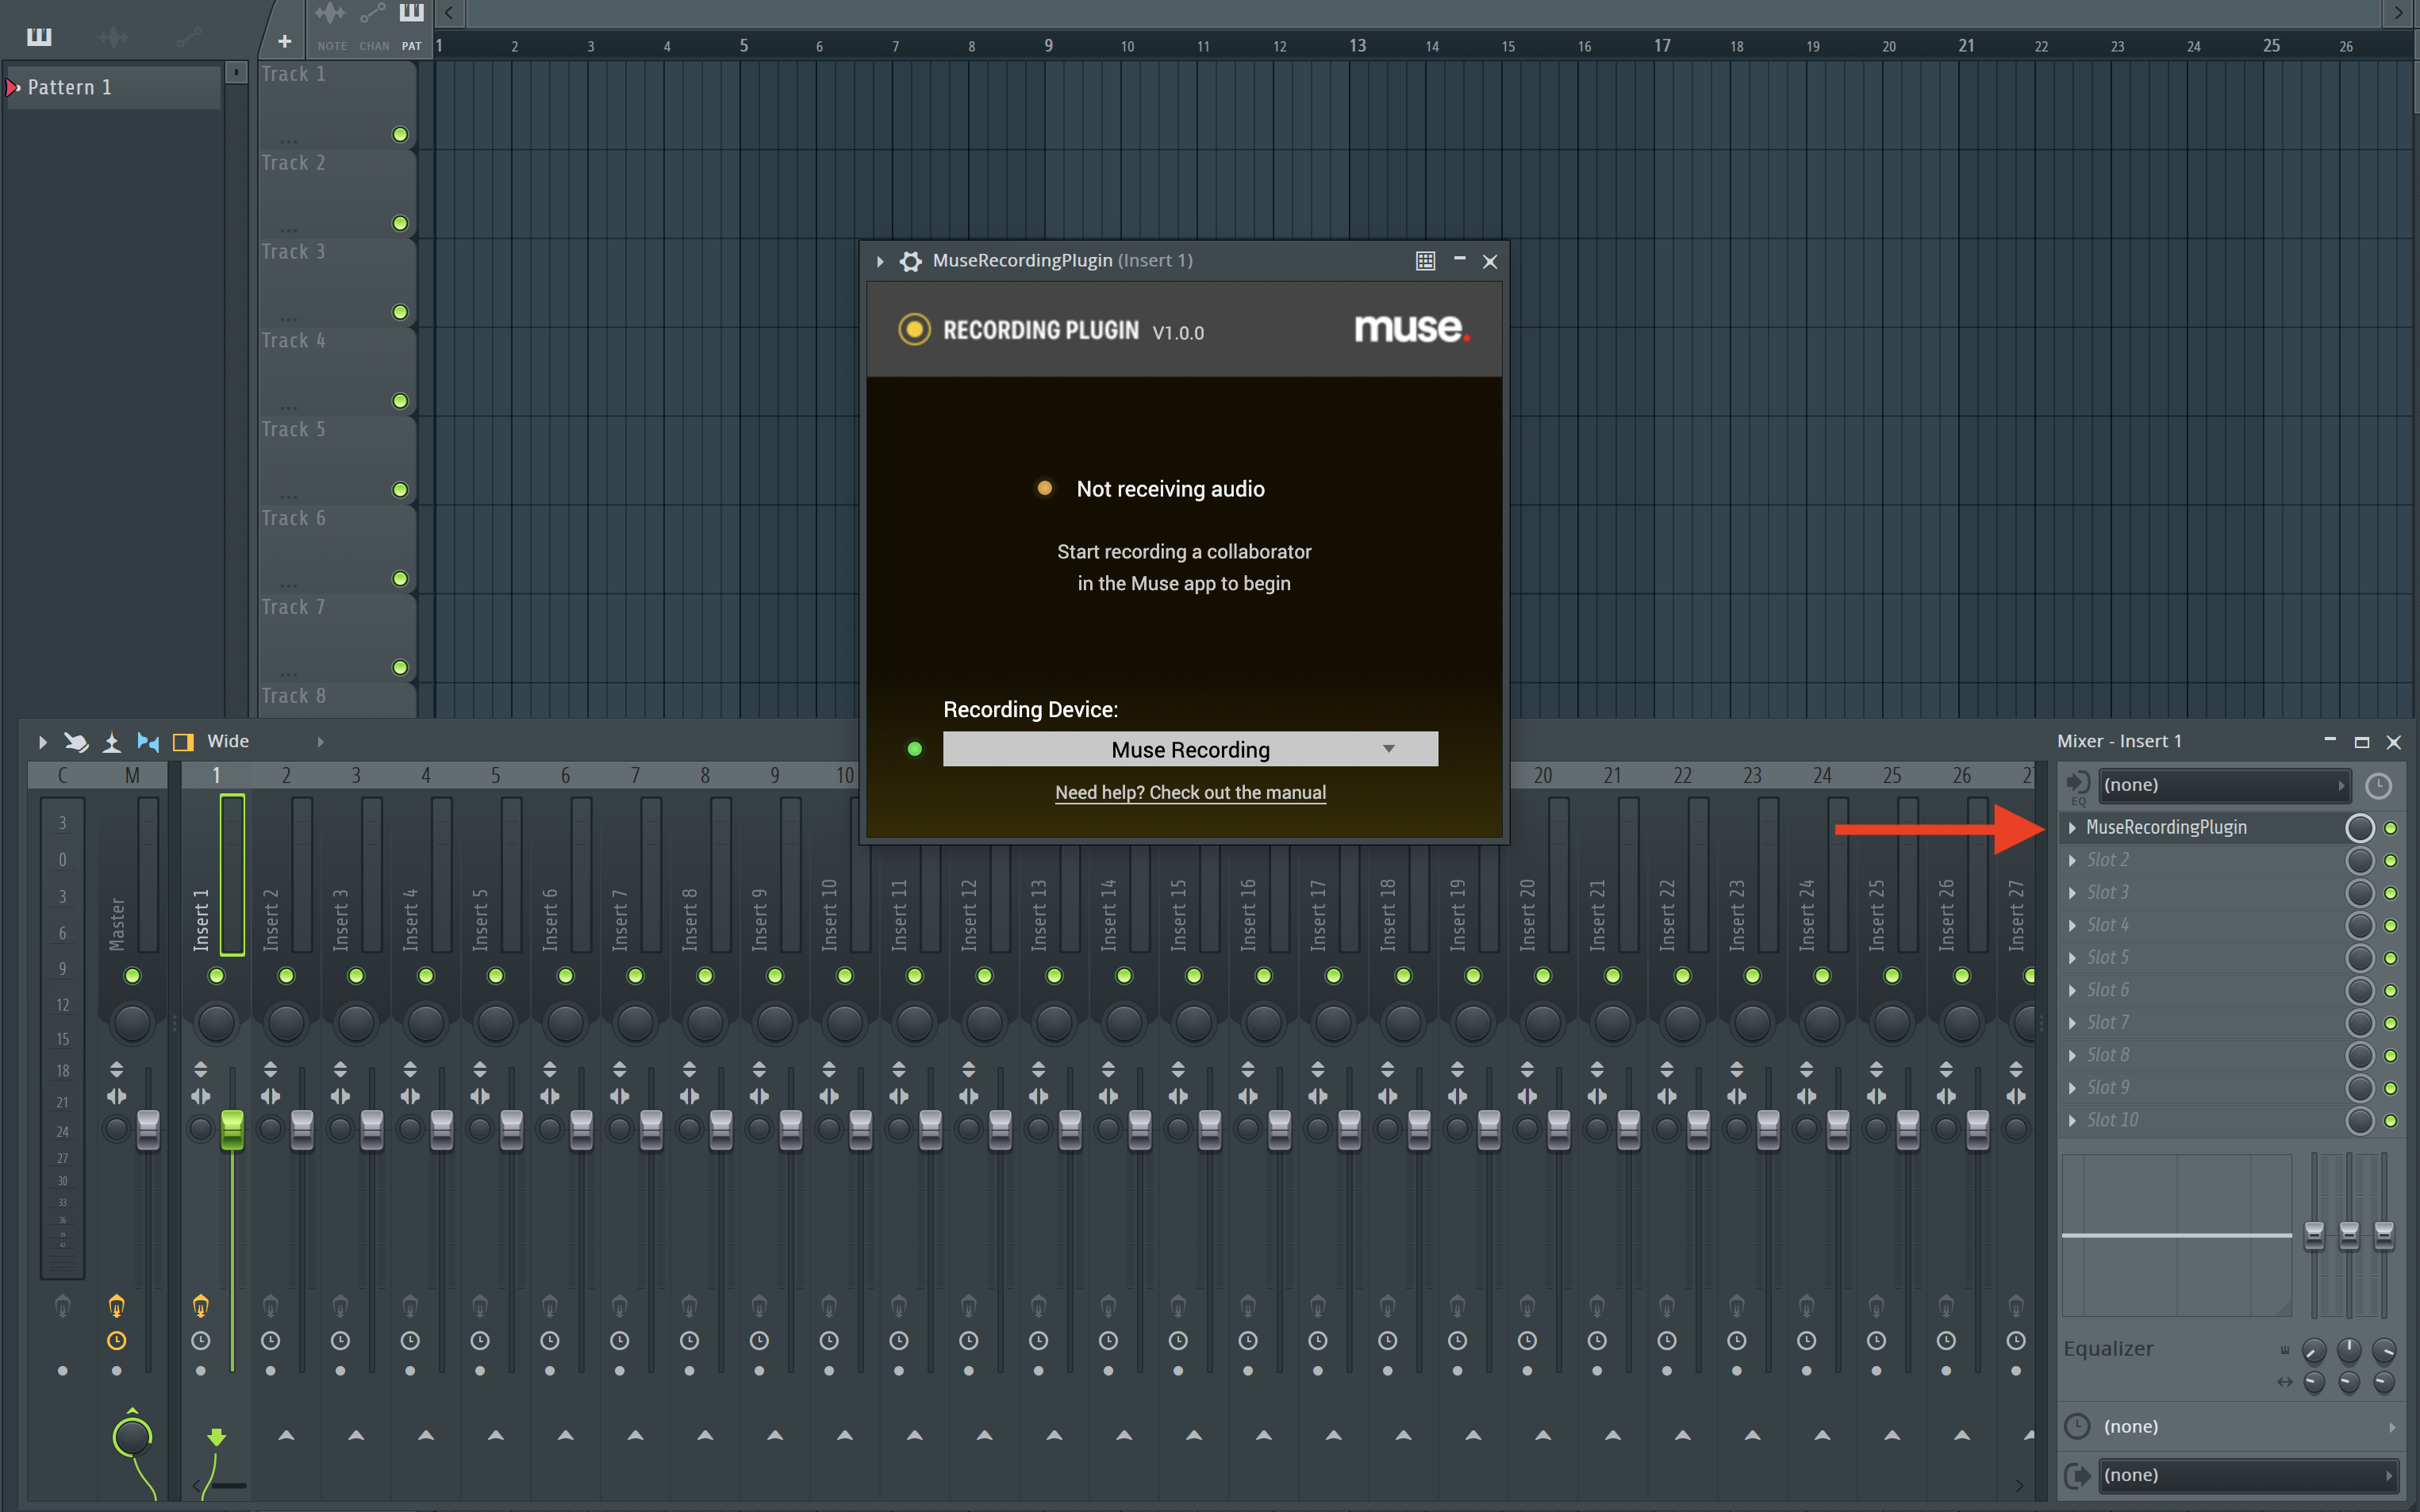Click the stereo link icon in mixer toolbar
Viewport: 2420px width, 1512px height.
tap(148, 741)
